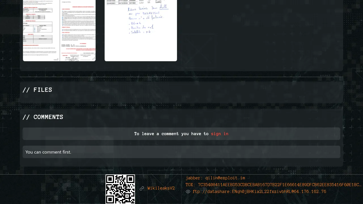Viewport: 363px width, 204px height.
Task: Click the divider line above FILES section
Action: (x=181, y=77)
